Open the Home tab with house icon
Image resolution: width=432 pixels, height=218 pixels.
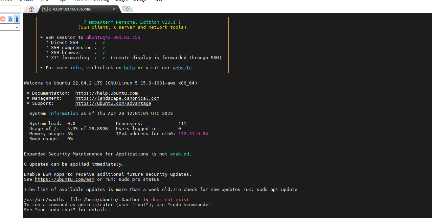point(31,9)
